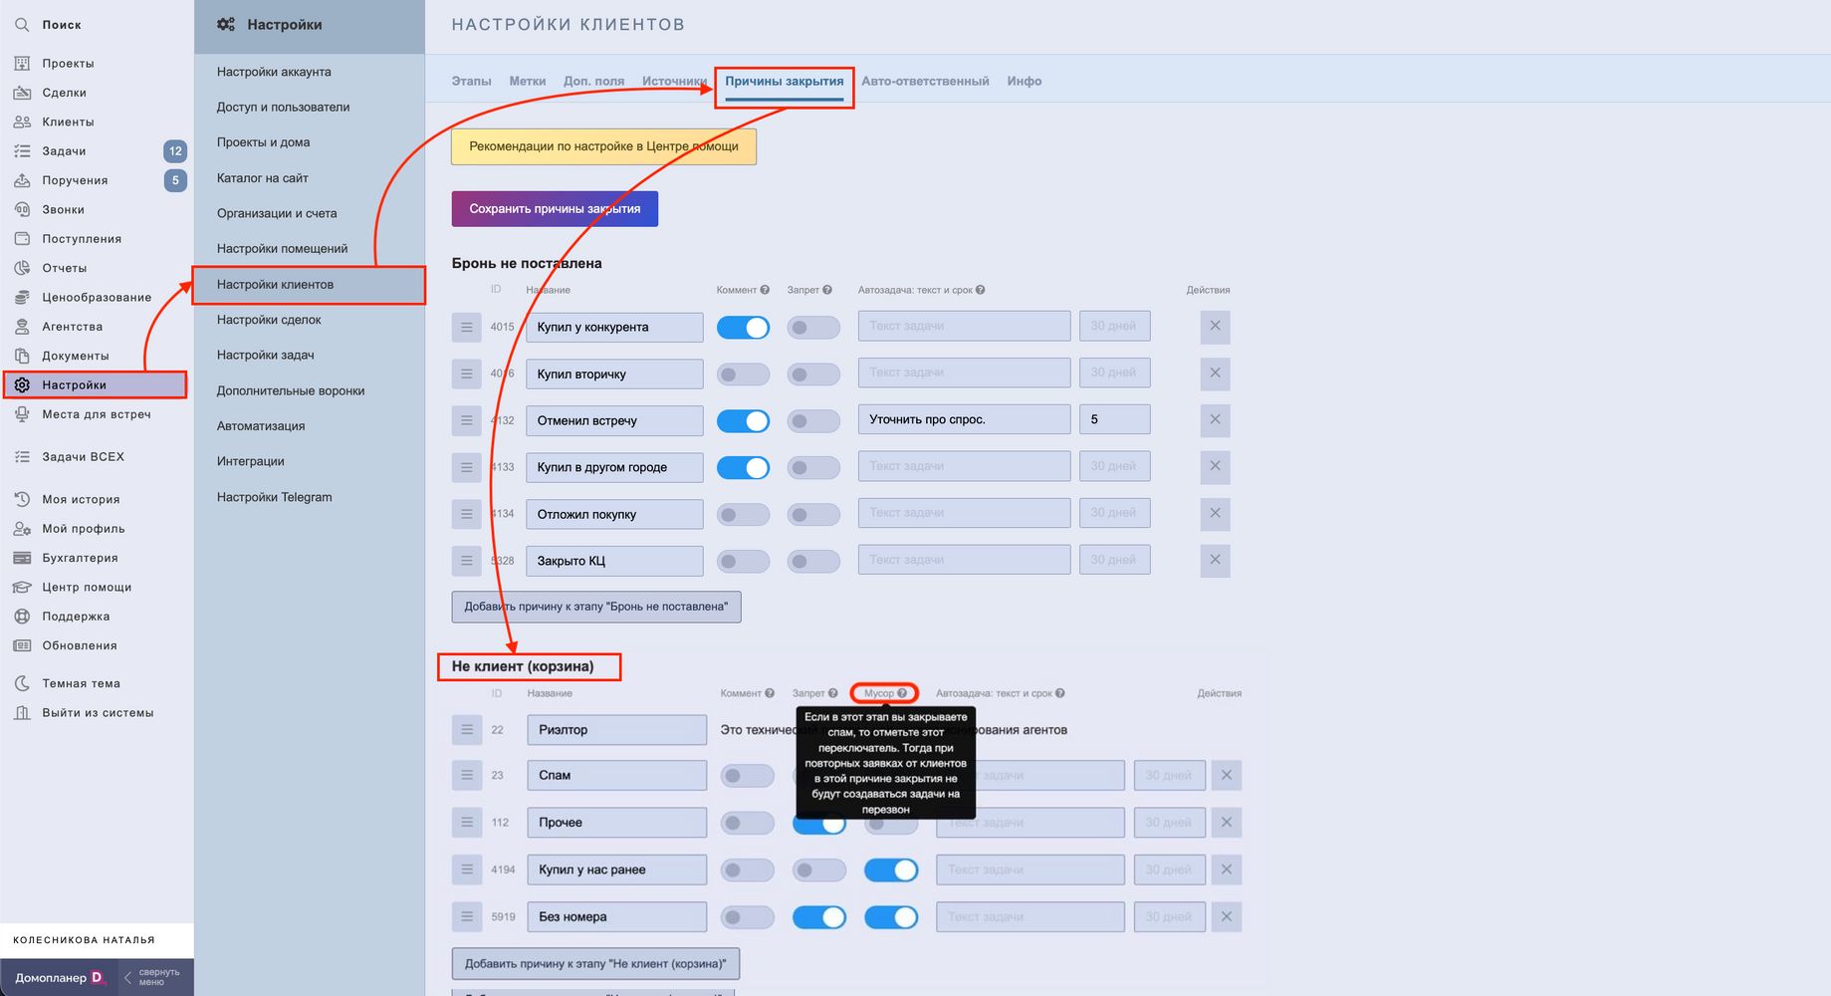
Task: Open Поступления in the left sidebar
Action: coord(82,239)
